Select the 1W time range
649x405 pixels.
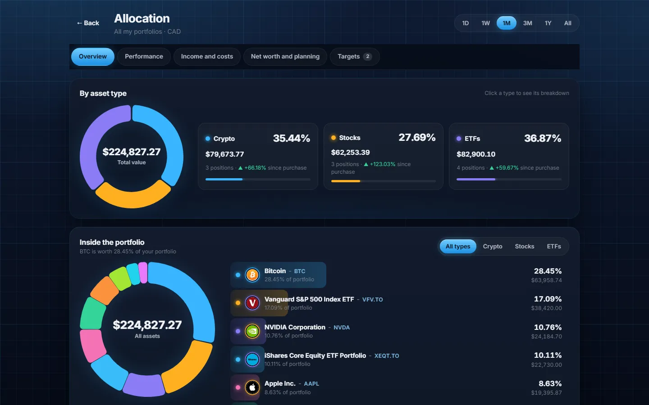coord(485,23)
